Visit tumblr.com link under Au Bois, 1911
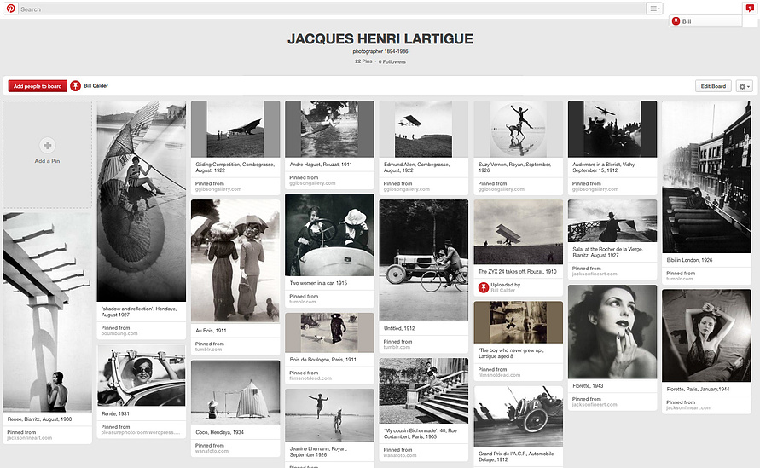760x468 pixels. pyautogui.click(x=208, y=350)
